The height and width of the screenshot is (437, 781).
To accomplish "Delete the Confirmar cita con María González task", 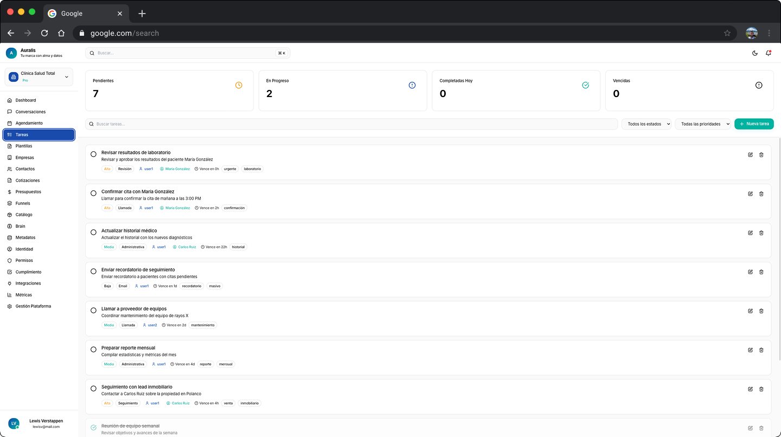I will click(761, 194).
